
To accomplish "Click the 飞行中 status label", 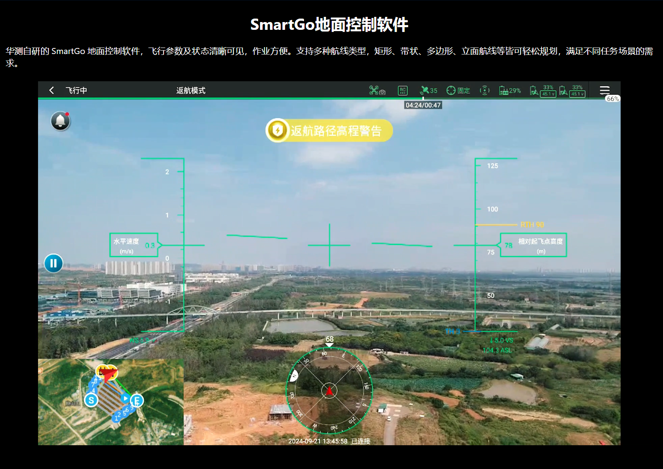I will coord(76,90).
